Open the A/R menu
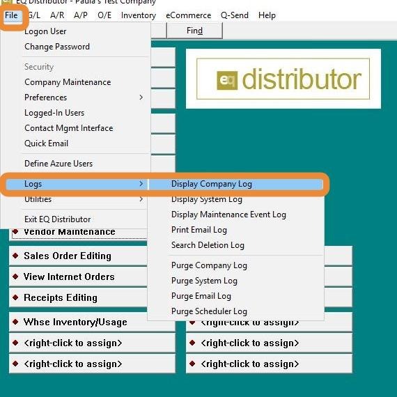The image size is (397, 397). click(x=57, y=15)
